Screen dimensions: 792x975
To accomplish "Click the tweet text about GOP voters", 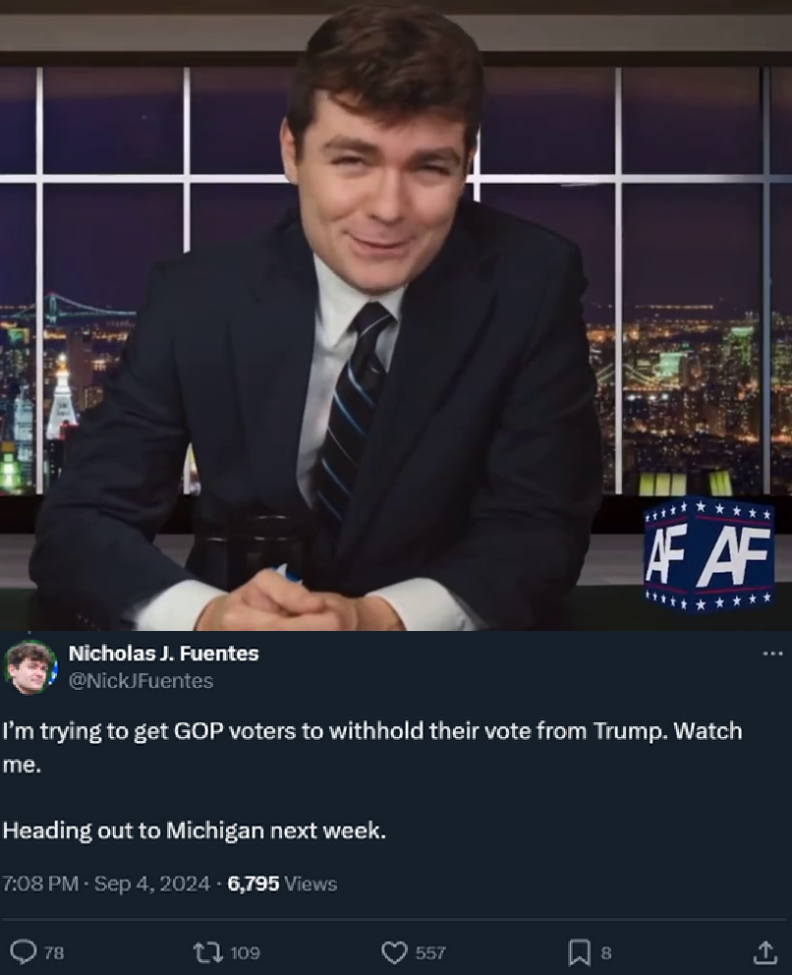I will click(372, 747).
